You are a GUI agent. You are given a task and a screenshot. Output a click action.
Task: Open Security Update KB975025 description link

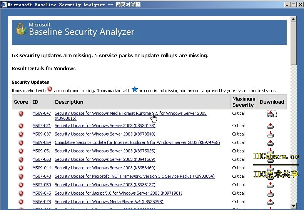(x=105, y=151)
